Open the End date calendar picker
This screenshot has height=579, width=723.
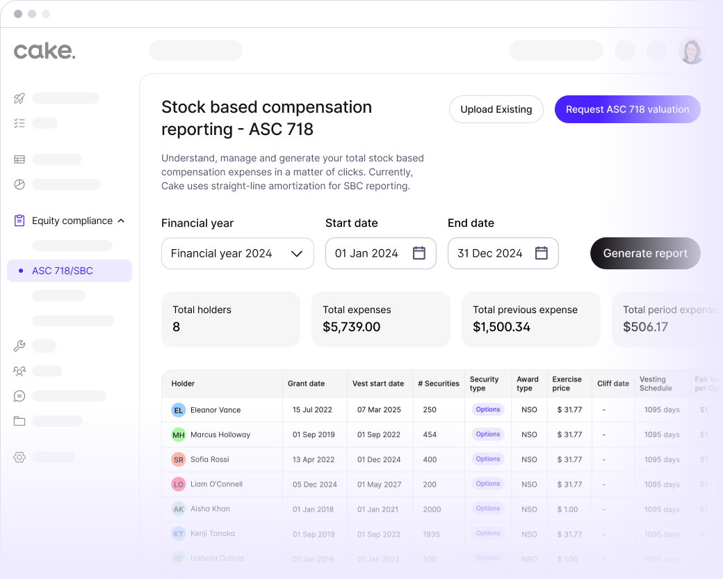tap(541, 253)
